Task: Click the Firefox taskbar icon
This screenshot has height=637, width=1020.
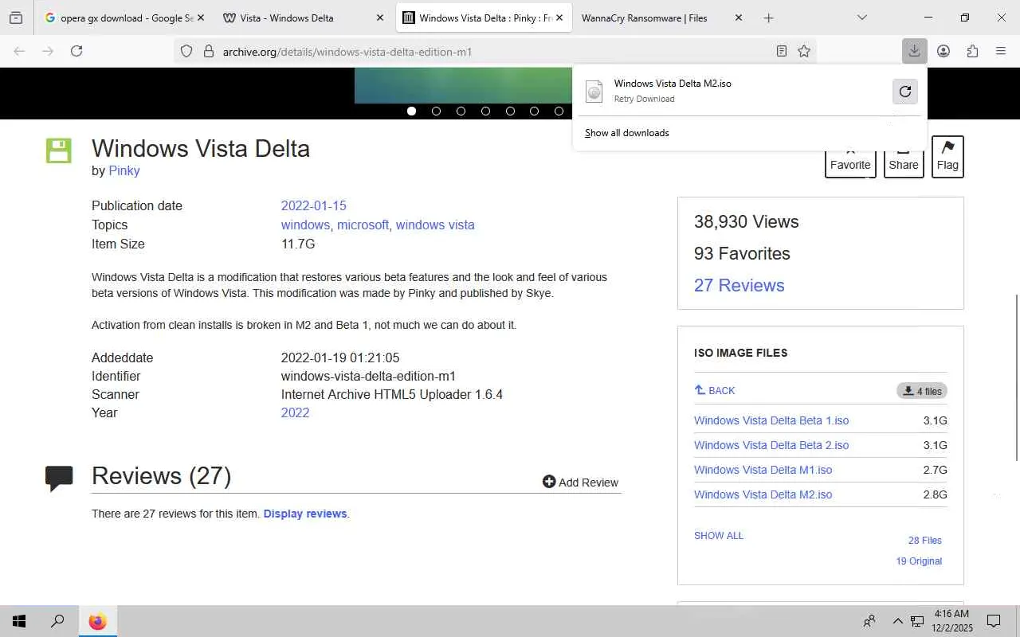Action: 97,621
